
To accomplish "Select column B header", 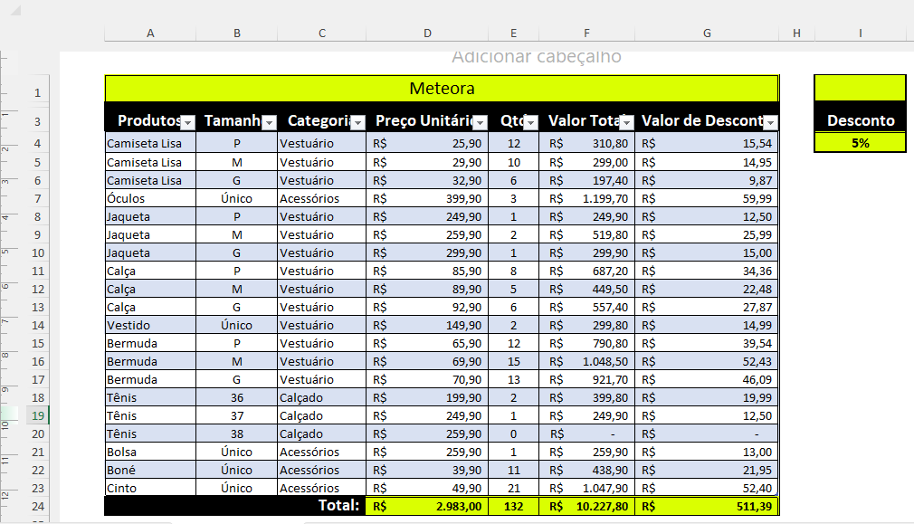I will [x=237, y=33].
